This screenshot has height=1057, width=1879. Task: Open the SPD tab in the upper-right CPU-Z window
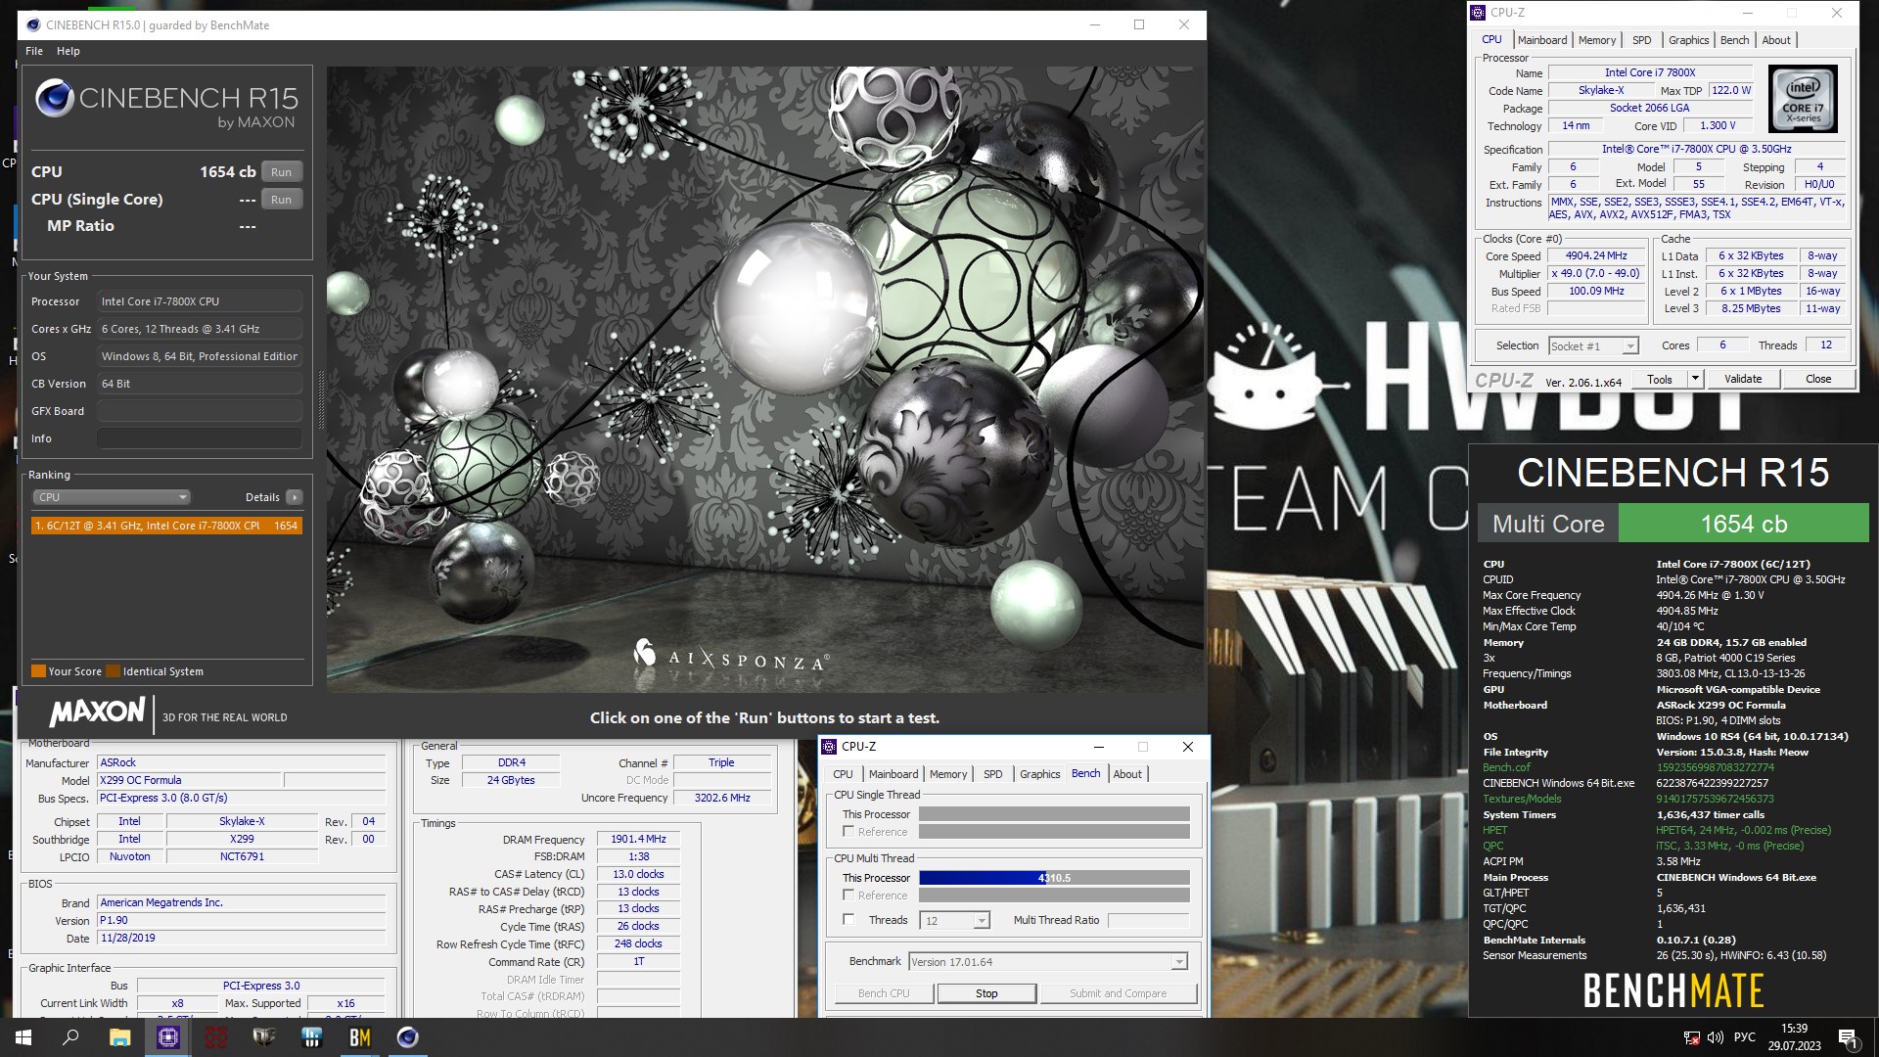pyautogui.click(x=1642, y=40)
